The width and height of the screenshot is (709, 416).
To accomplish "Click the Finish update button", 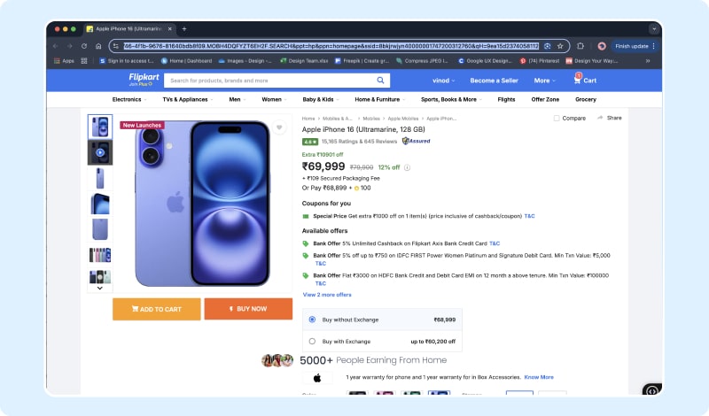I will tap(635, 46).
